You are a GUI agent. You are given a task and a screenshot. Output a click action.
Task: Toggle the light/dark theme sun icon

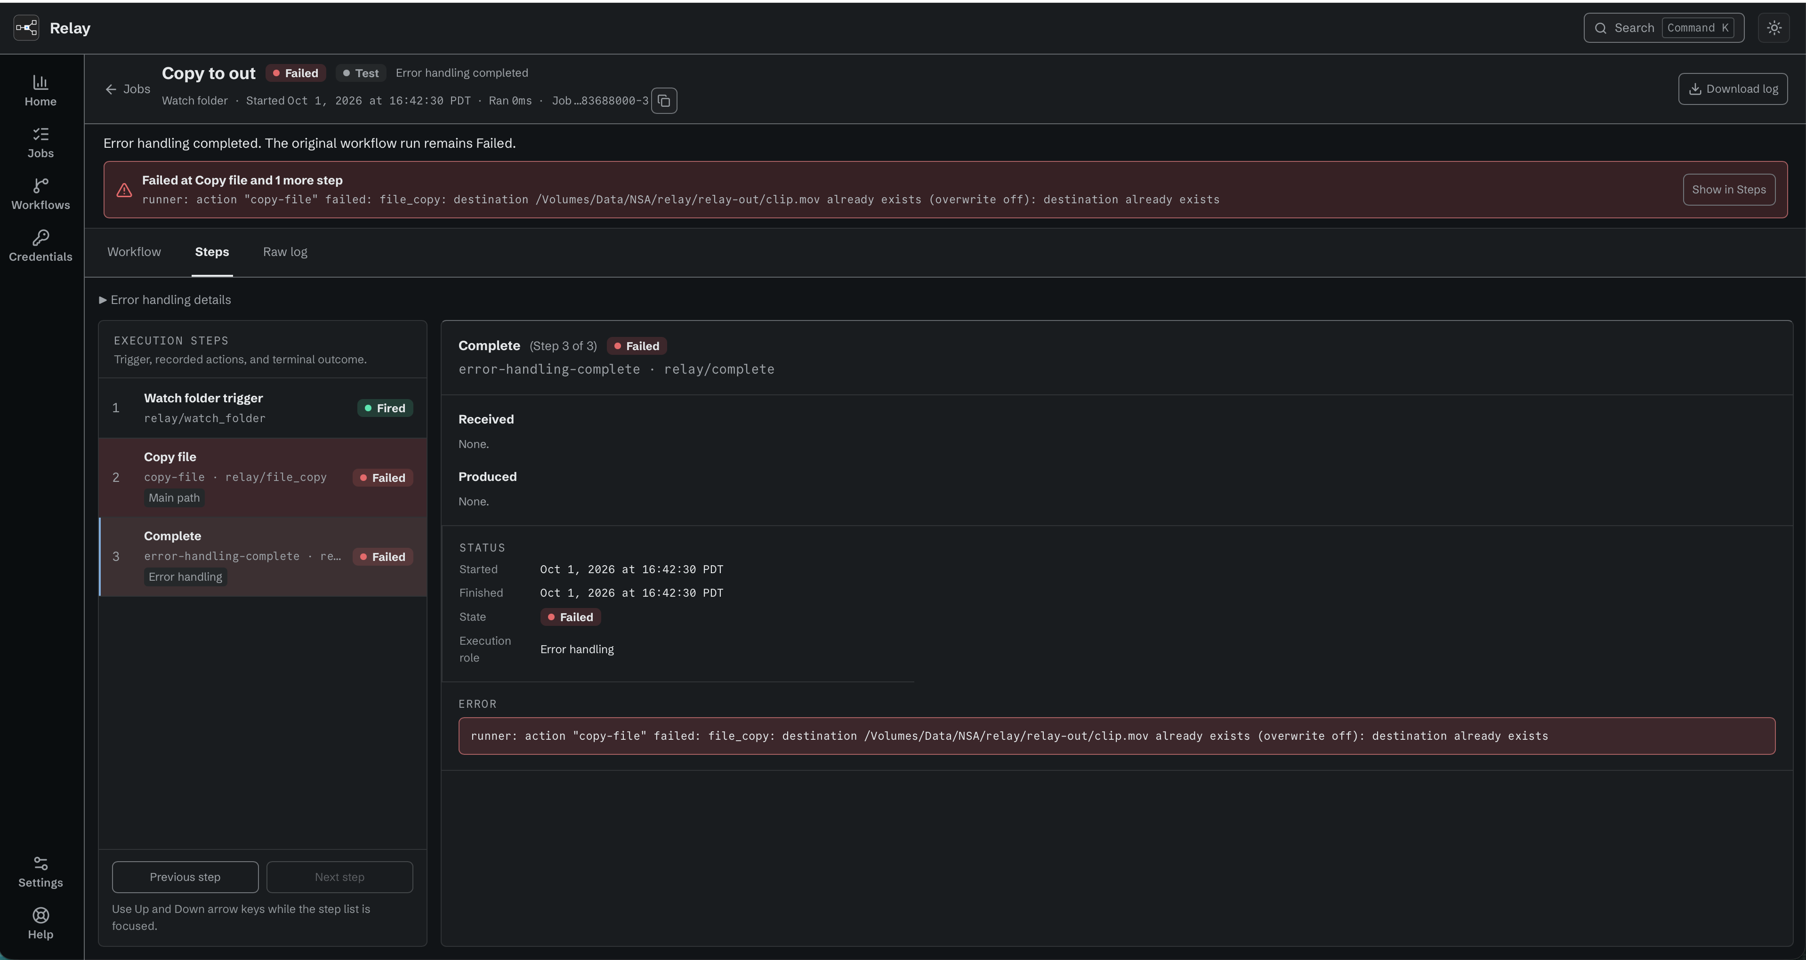1774,28
